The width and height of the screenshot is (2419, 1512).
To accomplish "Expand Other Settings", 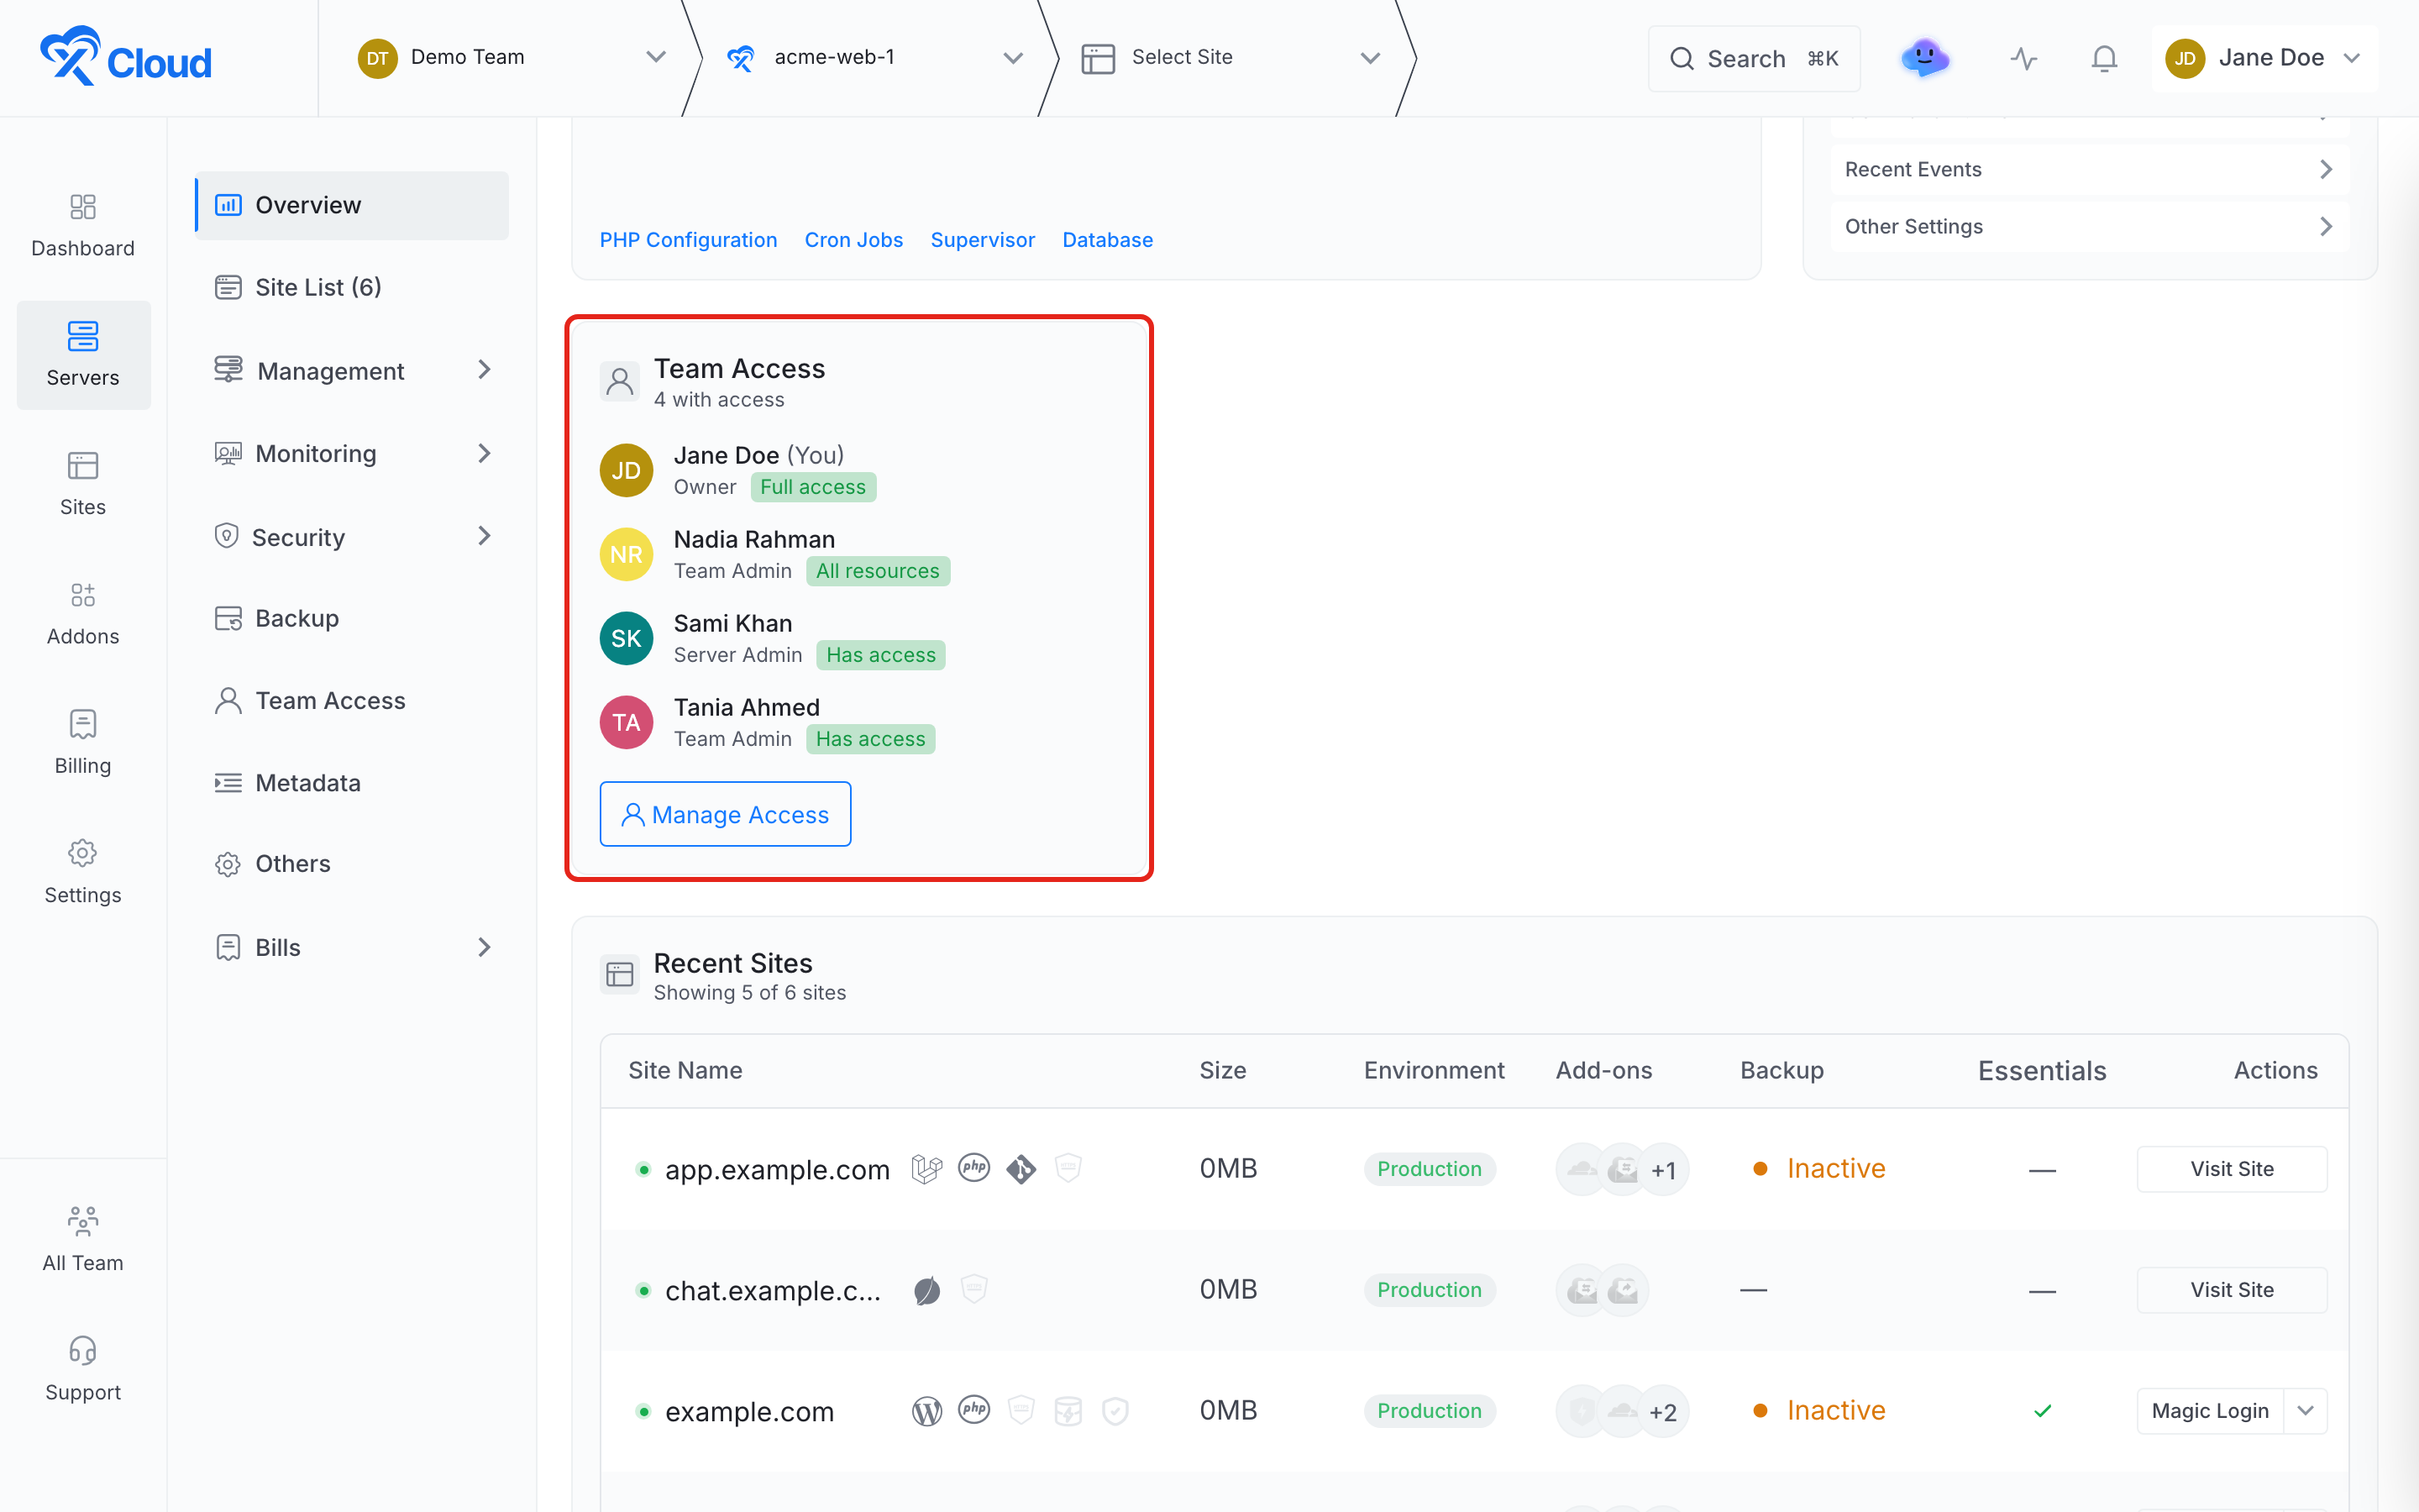I will 2089,226.
